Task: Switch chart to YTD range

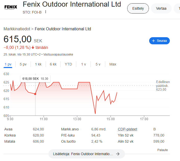Action: point(68,64)
